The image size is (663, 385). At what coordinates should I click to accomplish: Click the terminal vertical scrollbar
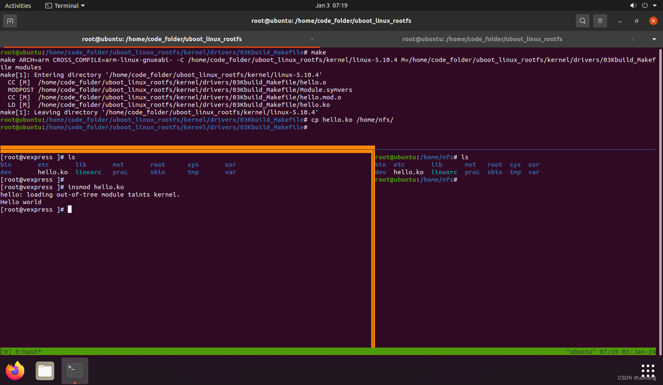tap(661, 202)
